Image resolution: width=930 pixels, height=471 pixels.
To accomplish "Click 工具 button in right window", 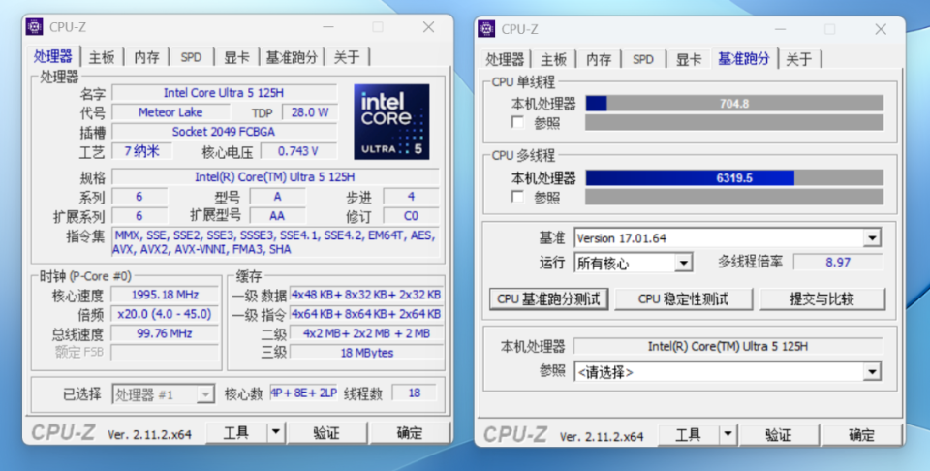I will (x=689, y=435).
